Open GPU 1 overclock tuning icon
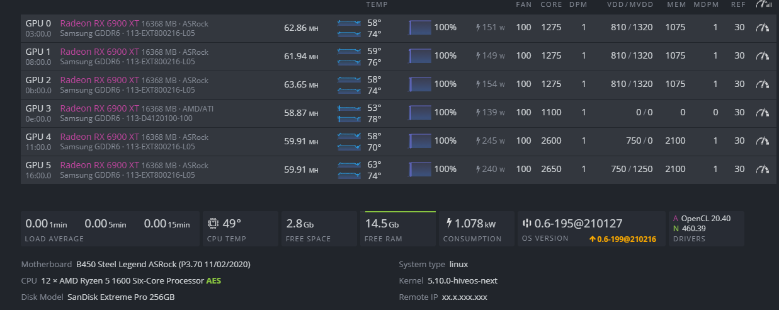This screenshot has height=310, width=779. 763,56
